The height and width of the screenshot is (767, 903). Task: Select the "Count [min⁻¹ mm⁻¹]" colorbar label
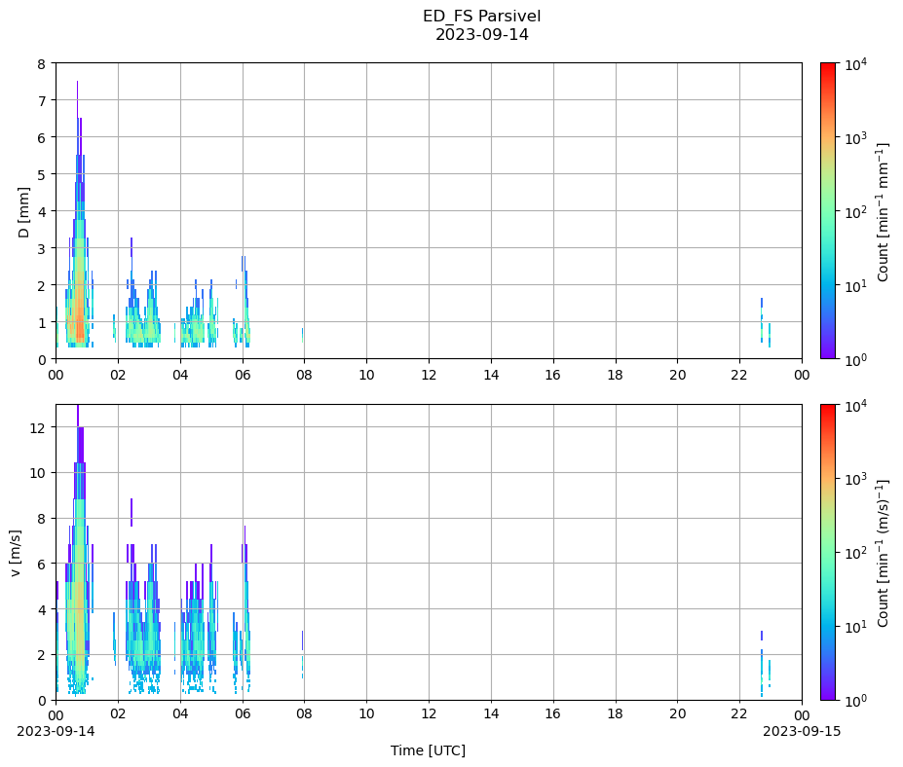point(883,212)
